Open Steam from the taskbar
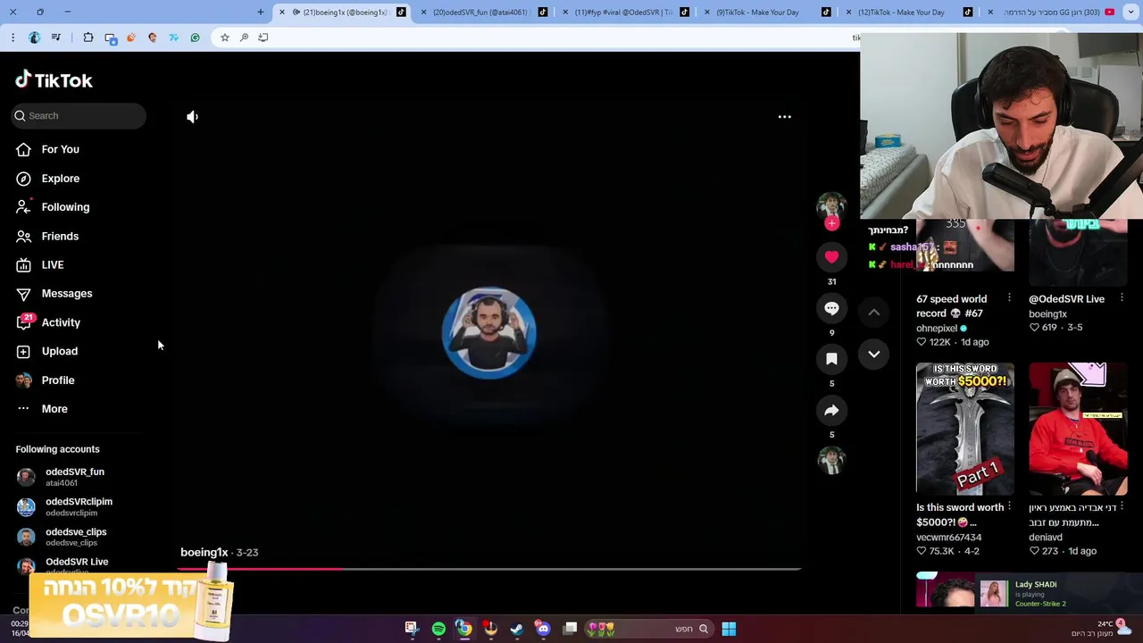Viewport: 1143px width, 643px height. click(x=516, y=629)
